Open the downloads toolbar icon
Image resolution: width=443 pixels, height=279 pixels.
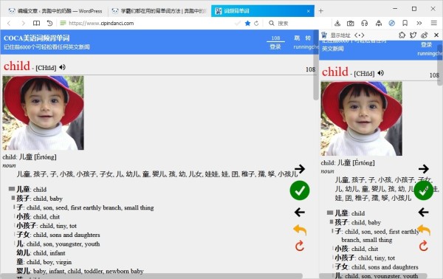click(337, 23)
